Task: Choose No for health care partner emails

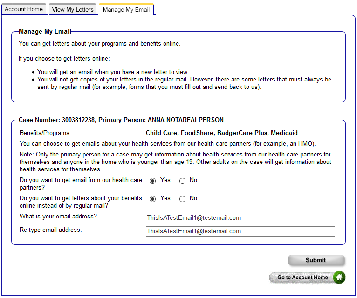Action: coord(182,181)
